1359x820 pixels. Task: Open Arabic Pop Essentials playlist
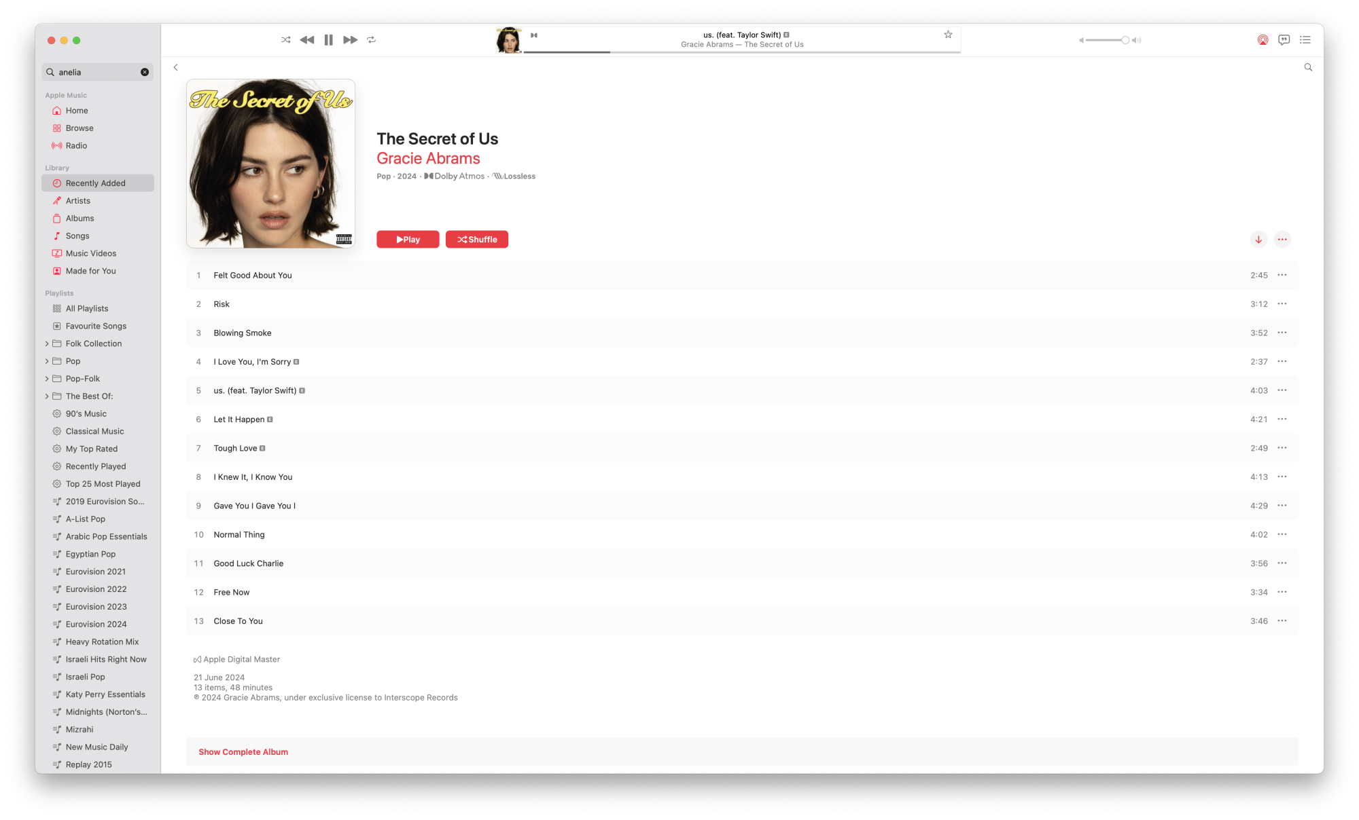pyautogui.click(x=98, y=537)
